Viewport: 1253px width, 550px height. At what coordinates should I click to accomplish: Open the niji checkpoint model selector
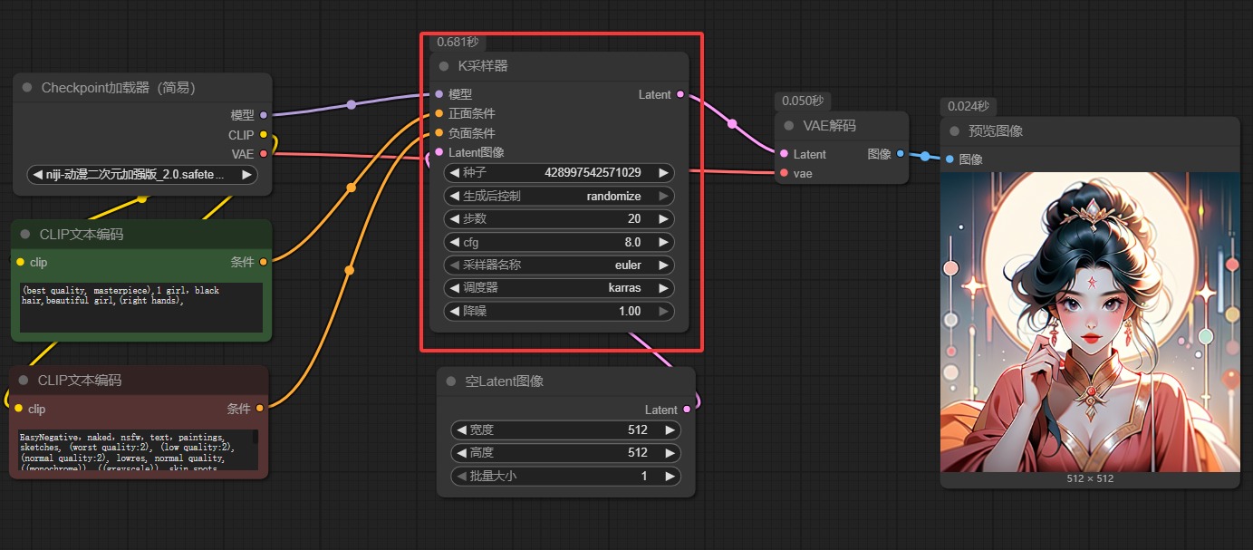pos(142,175)
